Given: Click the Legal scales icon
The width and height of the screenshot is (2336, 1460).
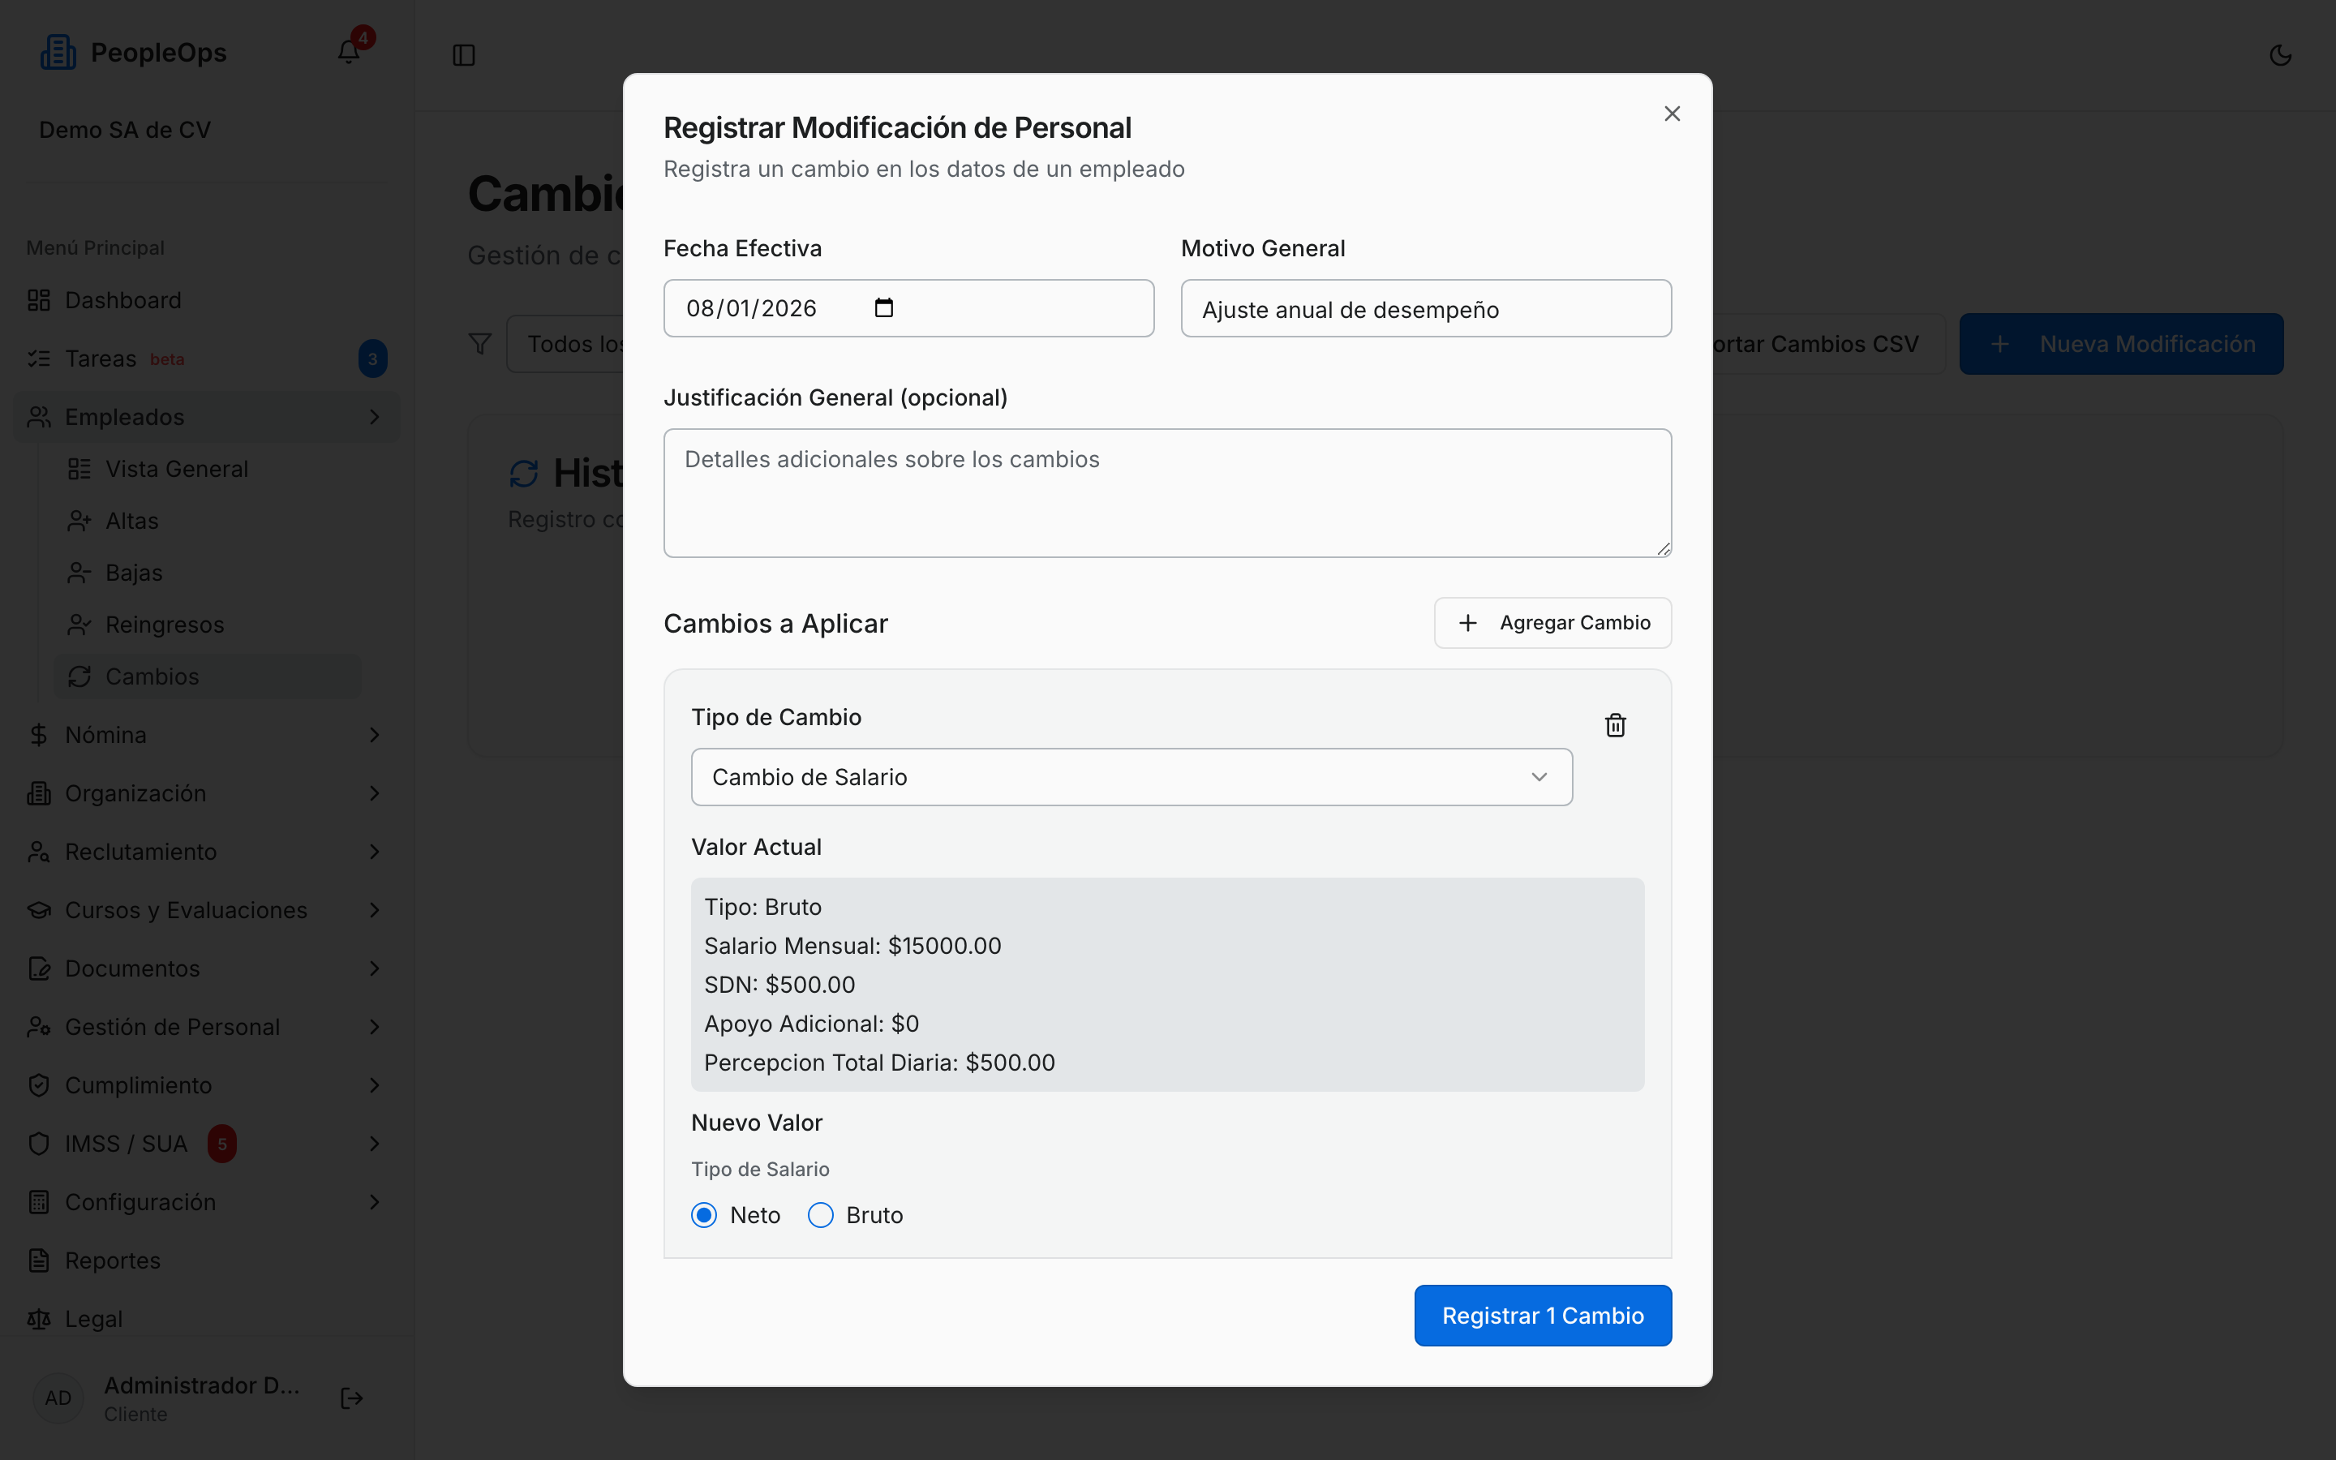Looking at the screenshot, I should 39,1319.
